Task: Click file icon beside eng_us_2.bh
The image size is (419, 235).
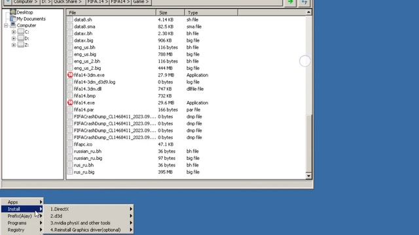Action: coord(70,61)
